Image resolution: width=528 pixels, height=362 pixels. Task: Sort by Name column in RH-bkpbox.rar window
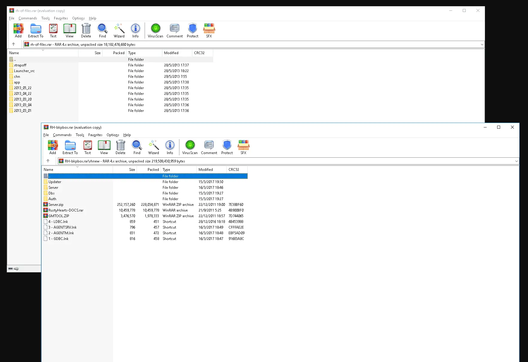(77, 169)
